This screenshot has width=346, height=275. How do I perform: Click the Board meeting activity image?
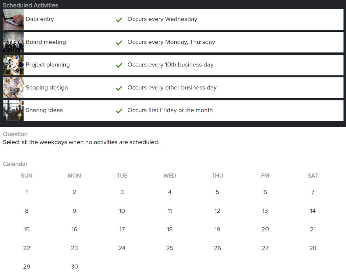(13, 42)
